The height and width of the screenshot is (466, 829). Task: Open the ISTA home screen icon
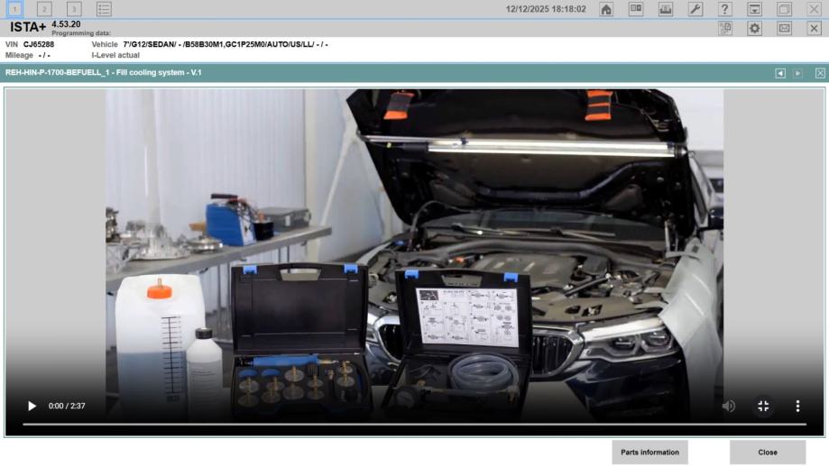click(x=606, y=9)
